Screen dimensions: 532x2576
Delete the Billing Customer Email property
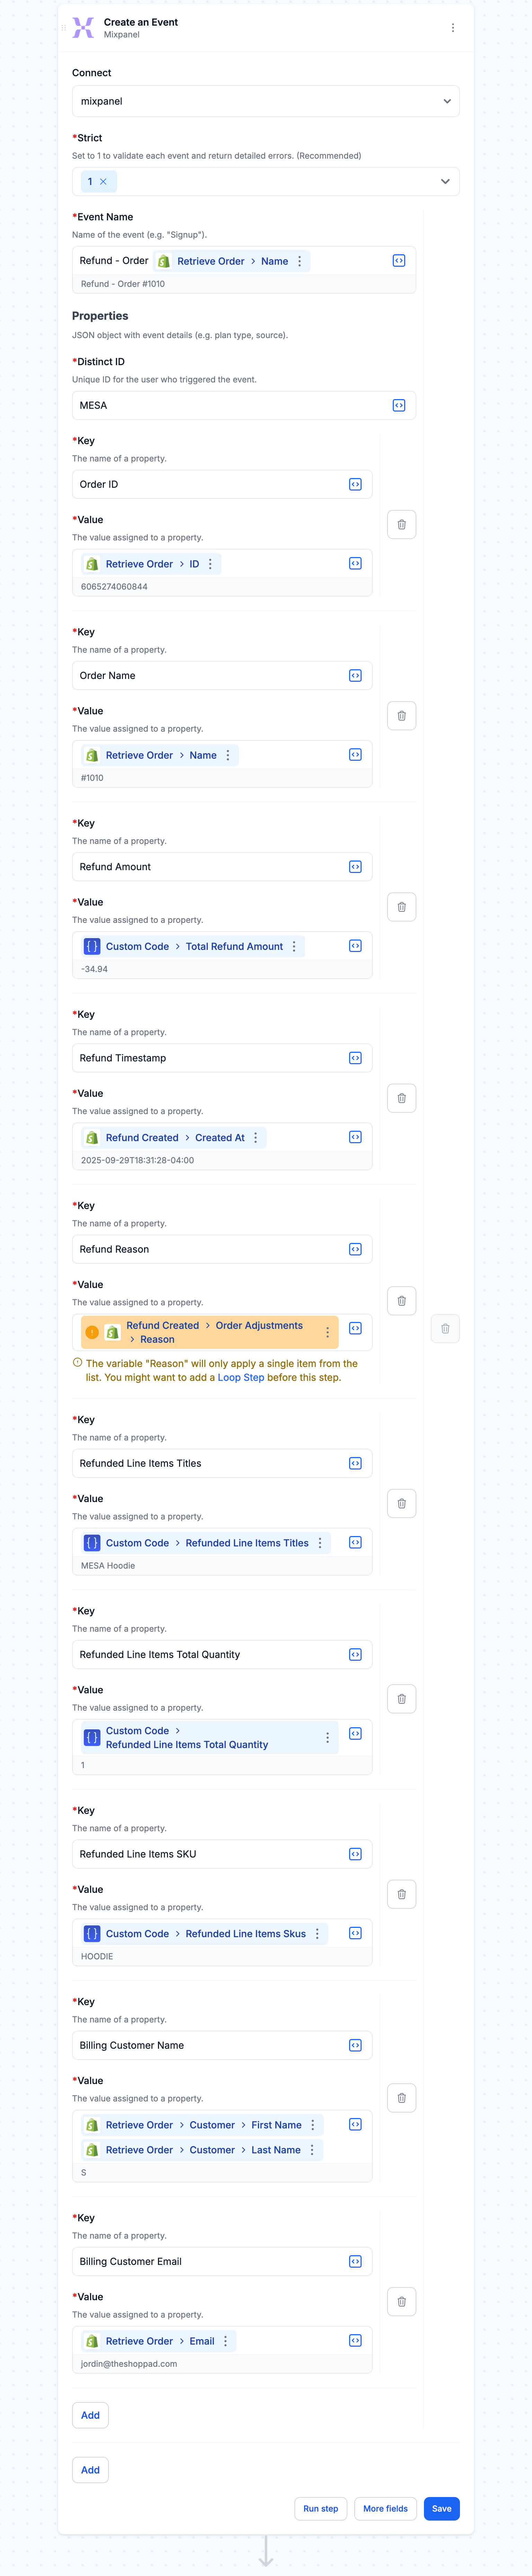tap(401, 2302)
